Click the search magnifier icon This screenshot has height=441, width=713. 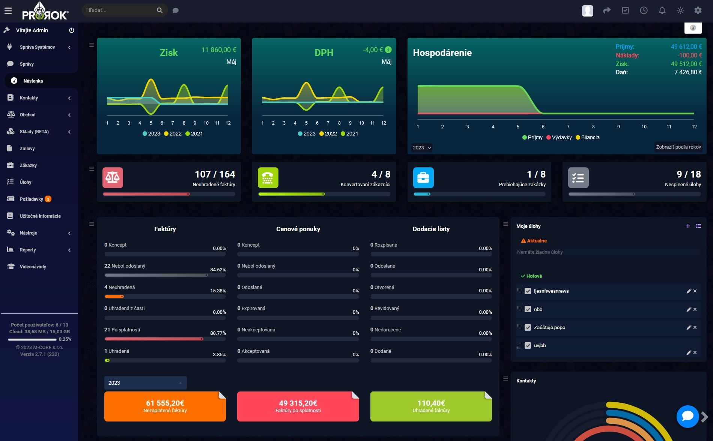point(159,11)
